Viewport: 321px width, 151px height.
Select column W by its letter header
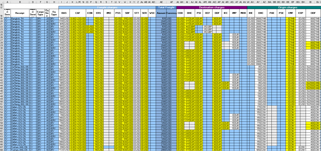(x=125, y=2)
